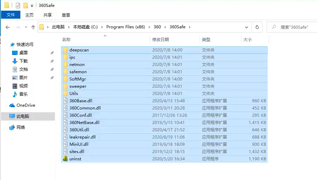Open 桌面 in the sidebar
317x180 pixels.
pos(23,53)
